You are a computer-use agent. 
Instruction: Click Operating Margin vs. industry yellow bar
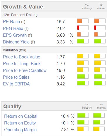(x=83, y=129)
